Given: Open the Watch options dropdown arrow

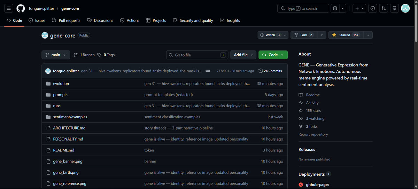Looking at the screenshot, I should click(x=286, y=35).
